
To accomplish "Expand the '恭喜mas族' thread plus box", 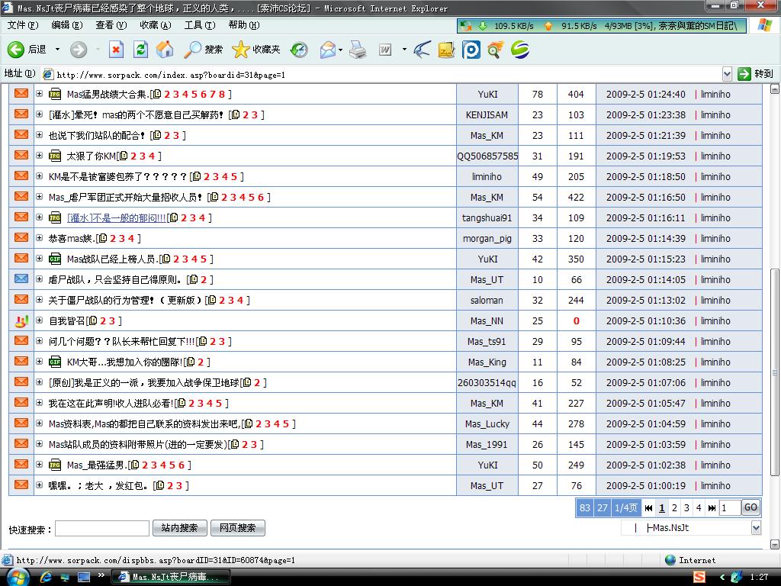I will 40,238.
